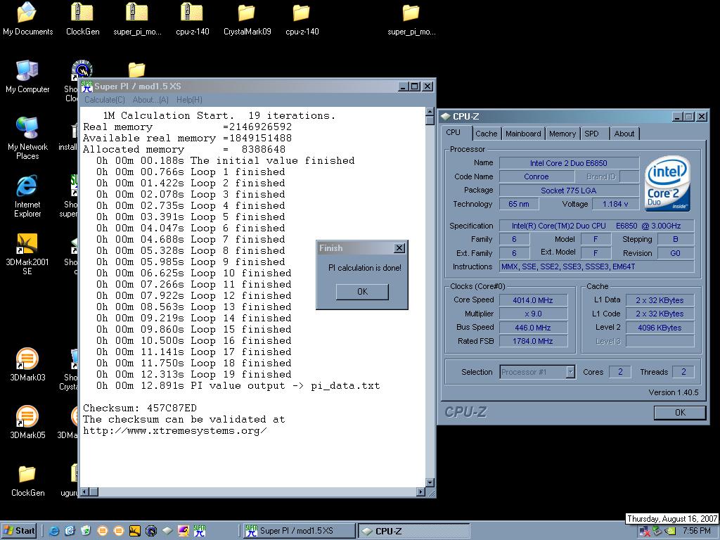Image resolution: width=720 pixels, height=540 pixels.
Task: Switch to the Memory tab in CPU-Z
Action: click(x=562, y=134)
